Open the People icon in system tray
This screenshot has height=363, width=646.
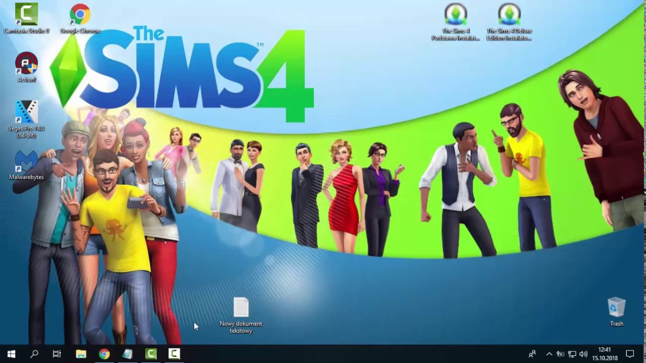532,354
